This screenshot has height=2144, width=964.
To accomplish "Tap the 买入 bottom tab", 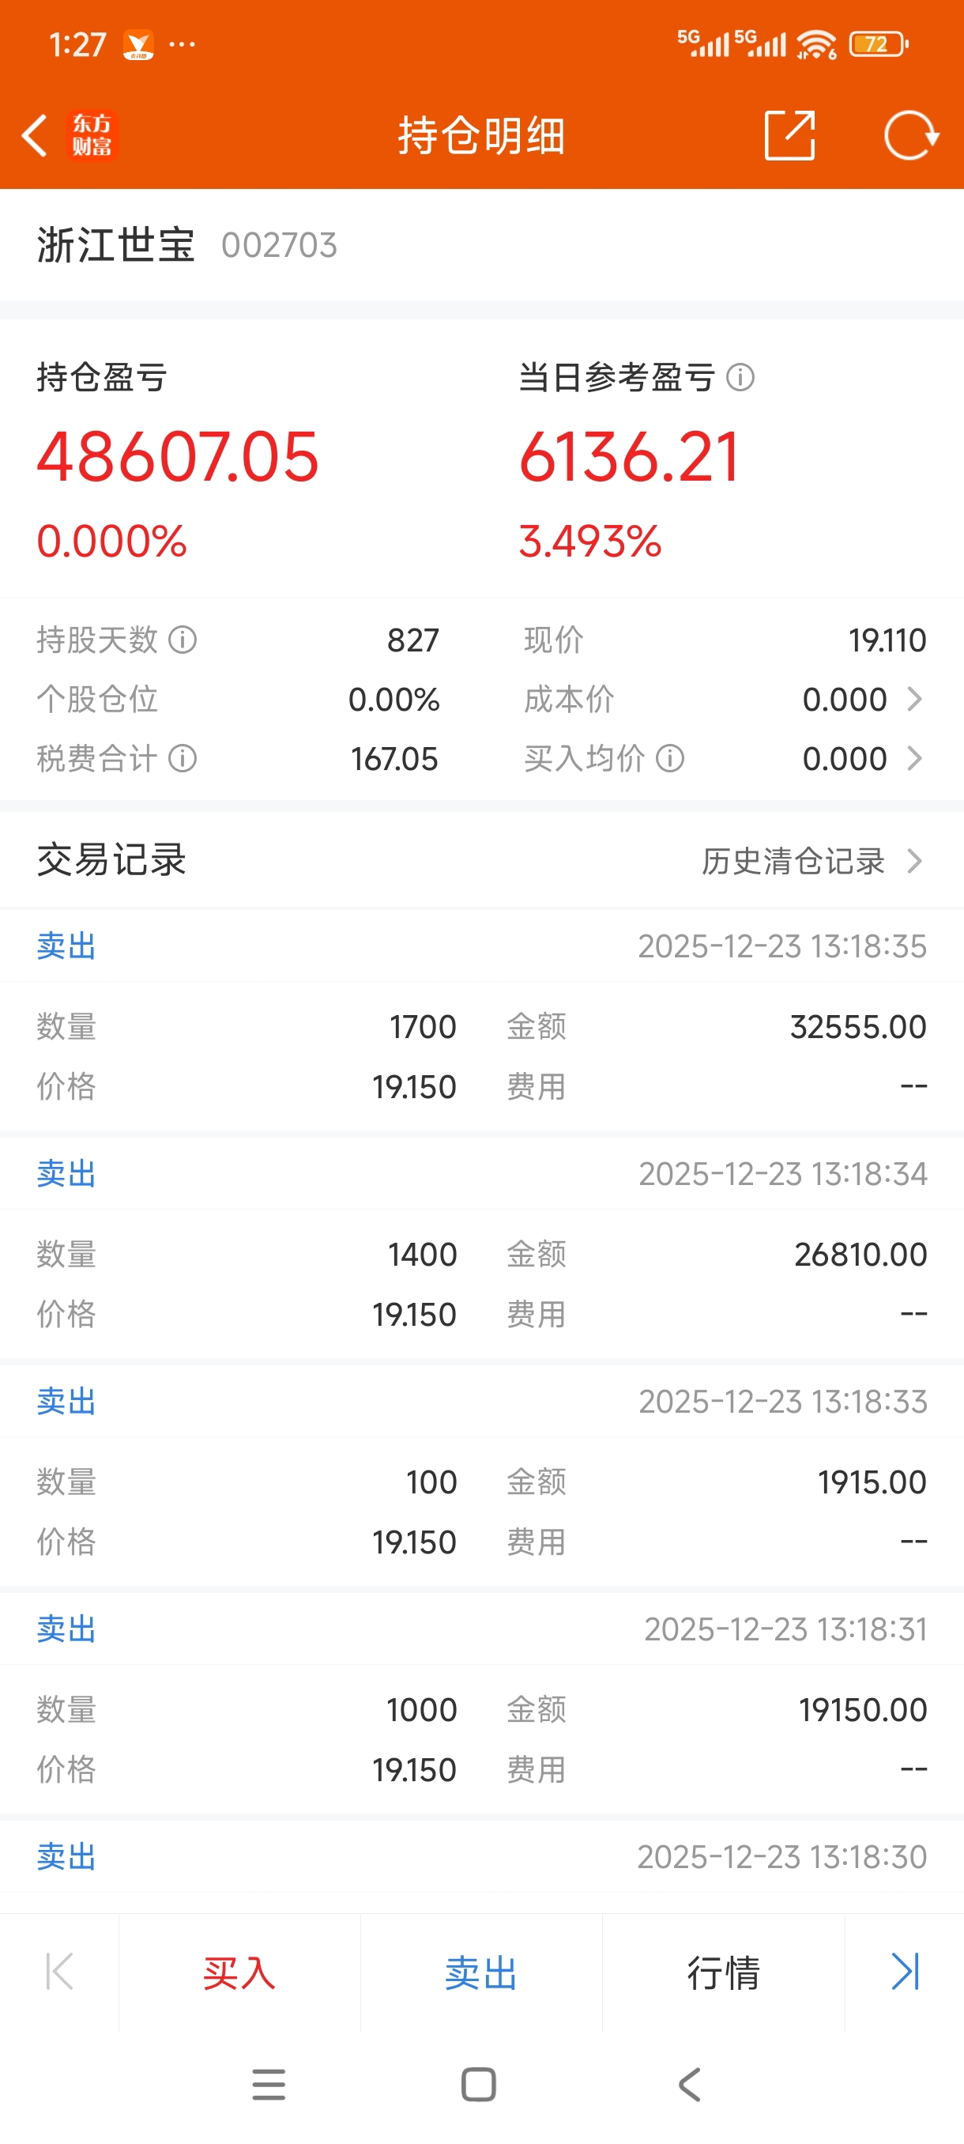I will tap(239, 1973).
